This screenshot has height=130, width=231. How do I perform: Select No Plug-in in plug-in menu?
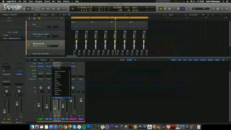point(62,68)
